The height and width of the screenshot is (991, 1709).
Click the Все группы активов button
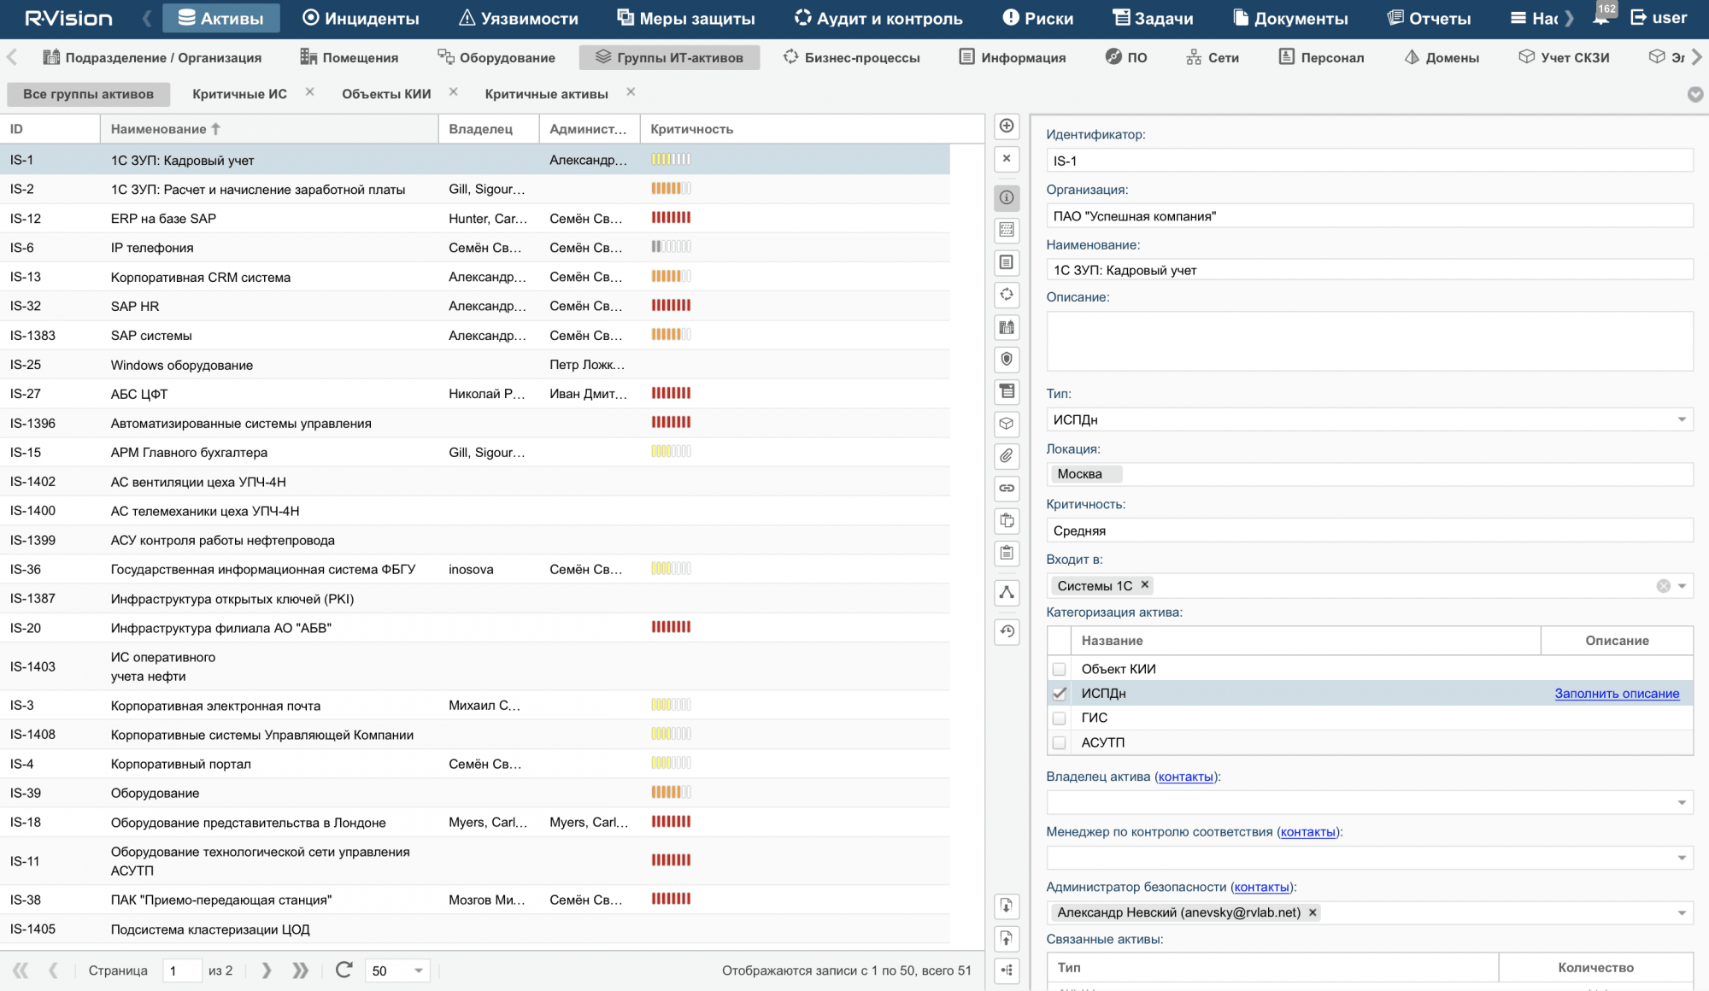pos(88,94)
